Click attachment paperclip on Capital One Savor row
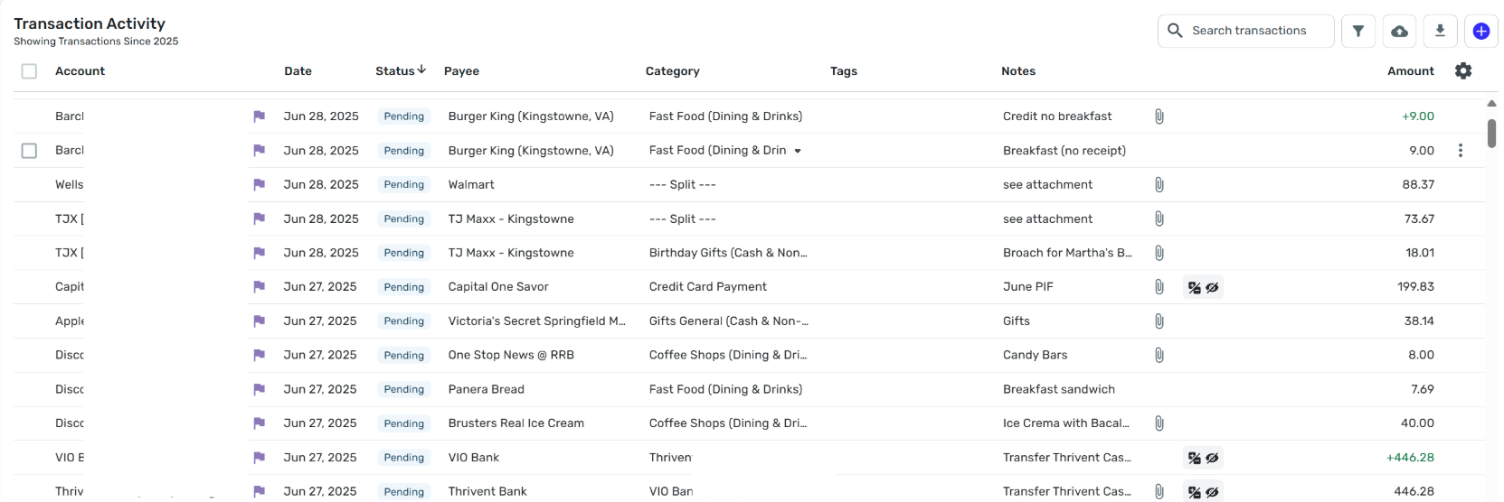 pyautogui.click(x=1159, y=287)
